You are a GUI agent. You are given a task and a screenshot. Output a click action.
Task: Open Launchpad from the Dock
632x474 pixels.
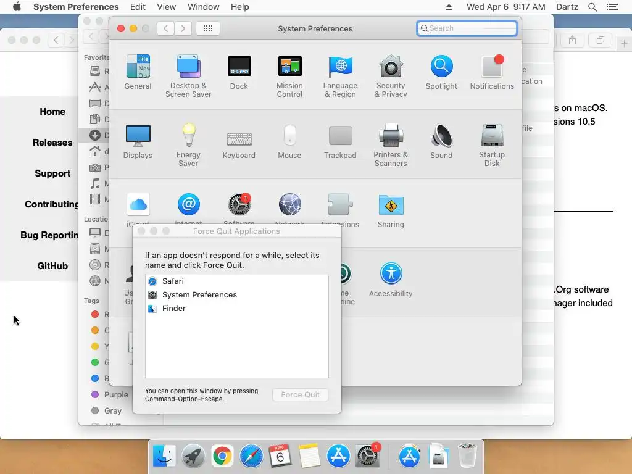point(193,456)
